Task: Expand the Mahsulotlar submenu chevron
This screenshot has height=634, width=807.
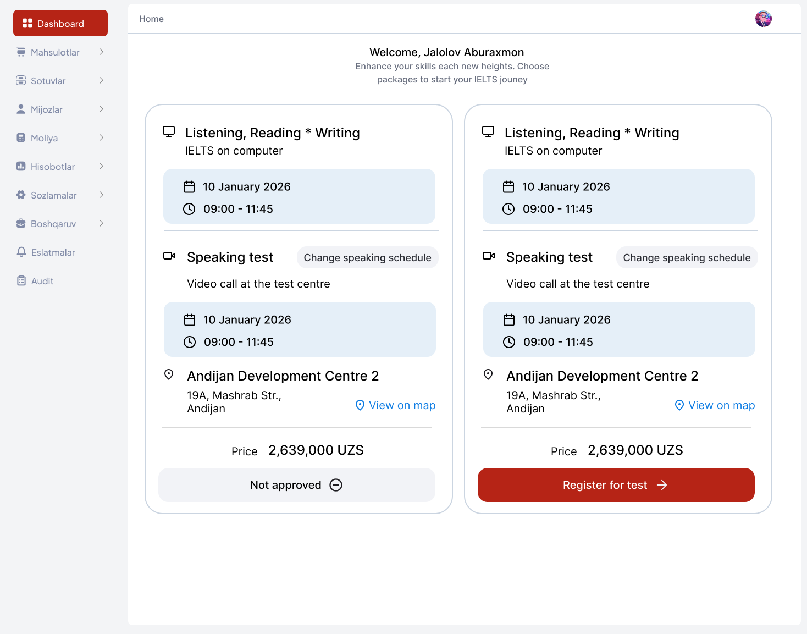Action: point(101,52)
